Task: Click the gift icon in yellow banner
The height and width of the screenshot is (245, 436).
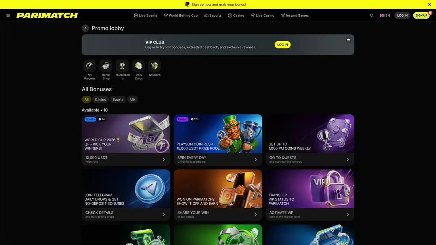Action: tap(187, 4)
